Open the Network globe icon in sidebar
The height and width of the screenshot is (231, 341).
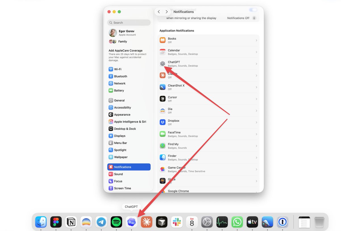[111, 83]
